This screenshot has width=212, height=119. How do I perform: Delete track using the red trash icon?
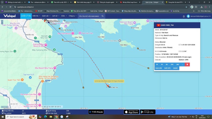(187, 64)
